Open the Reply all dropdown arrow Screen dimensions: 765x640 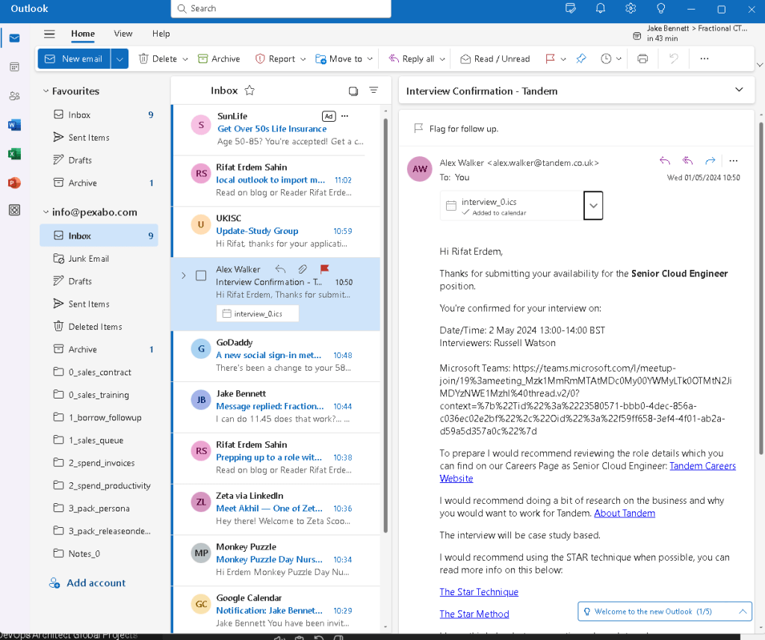tap(442, 59)
